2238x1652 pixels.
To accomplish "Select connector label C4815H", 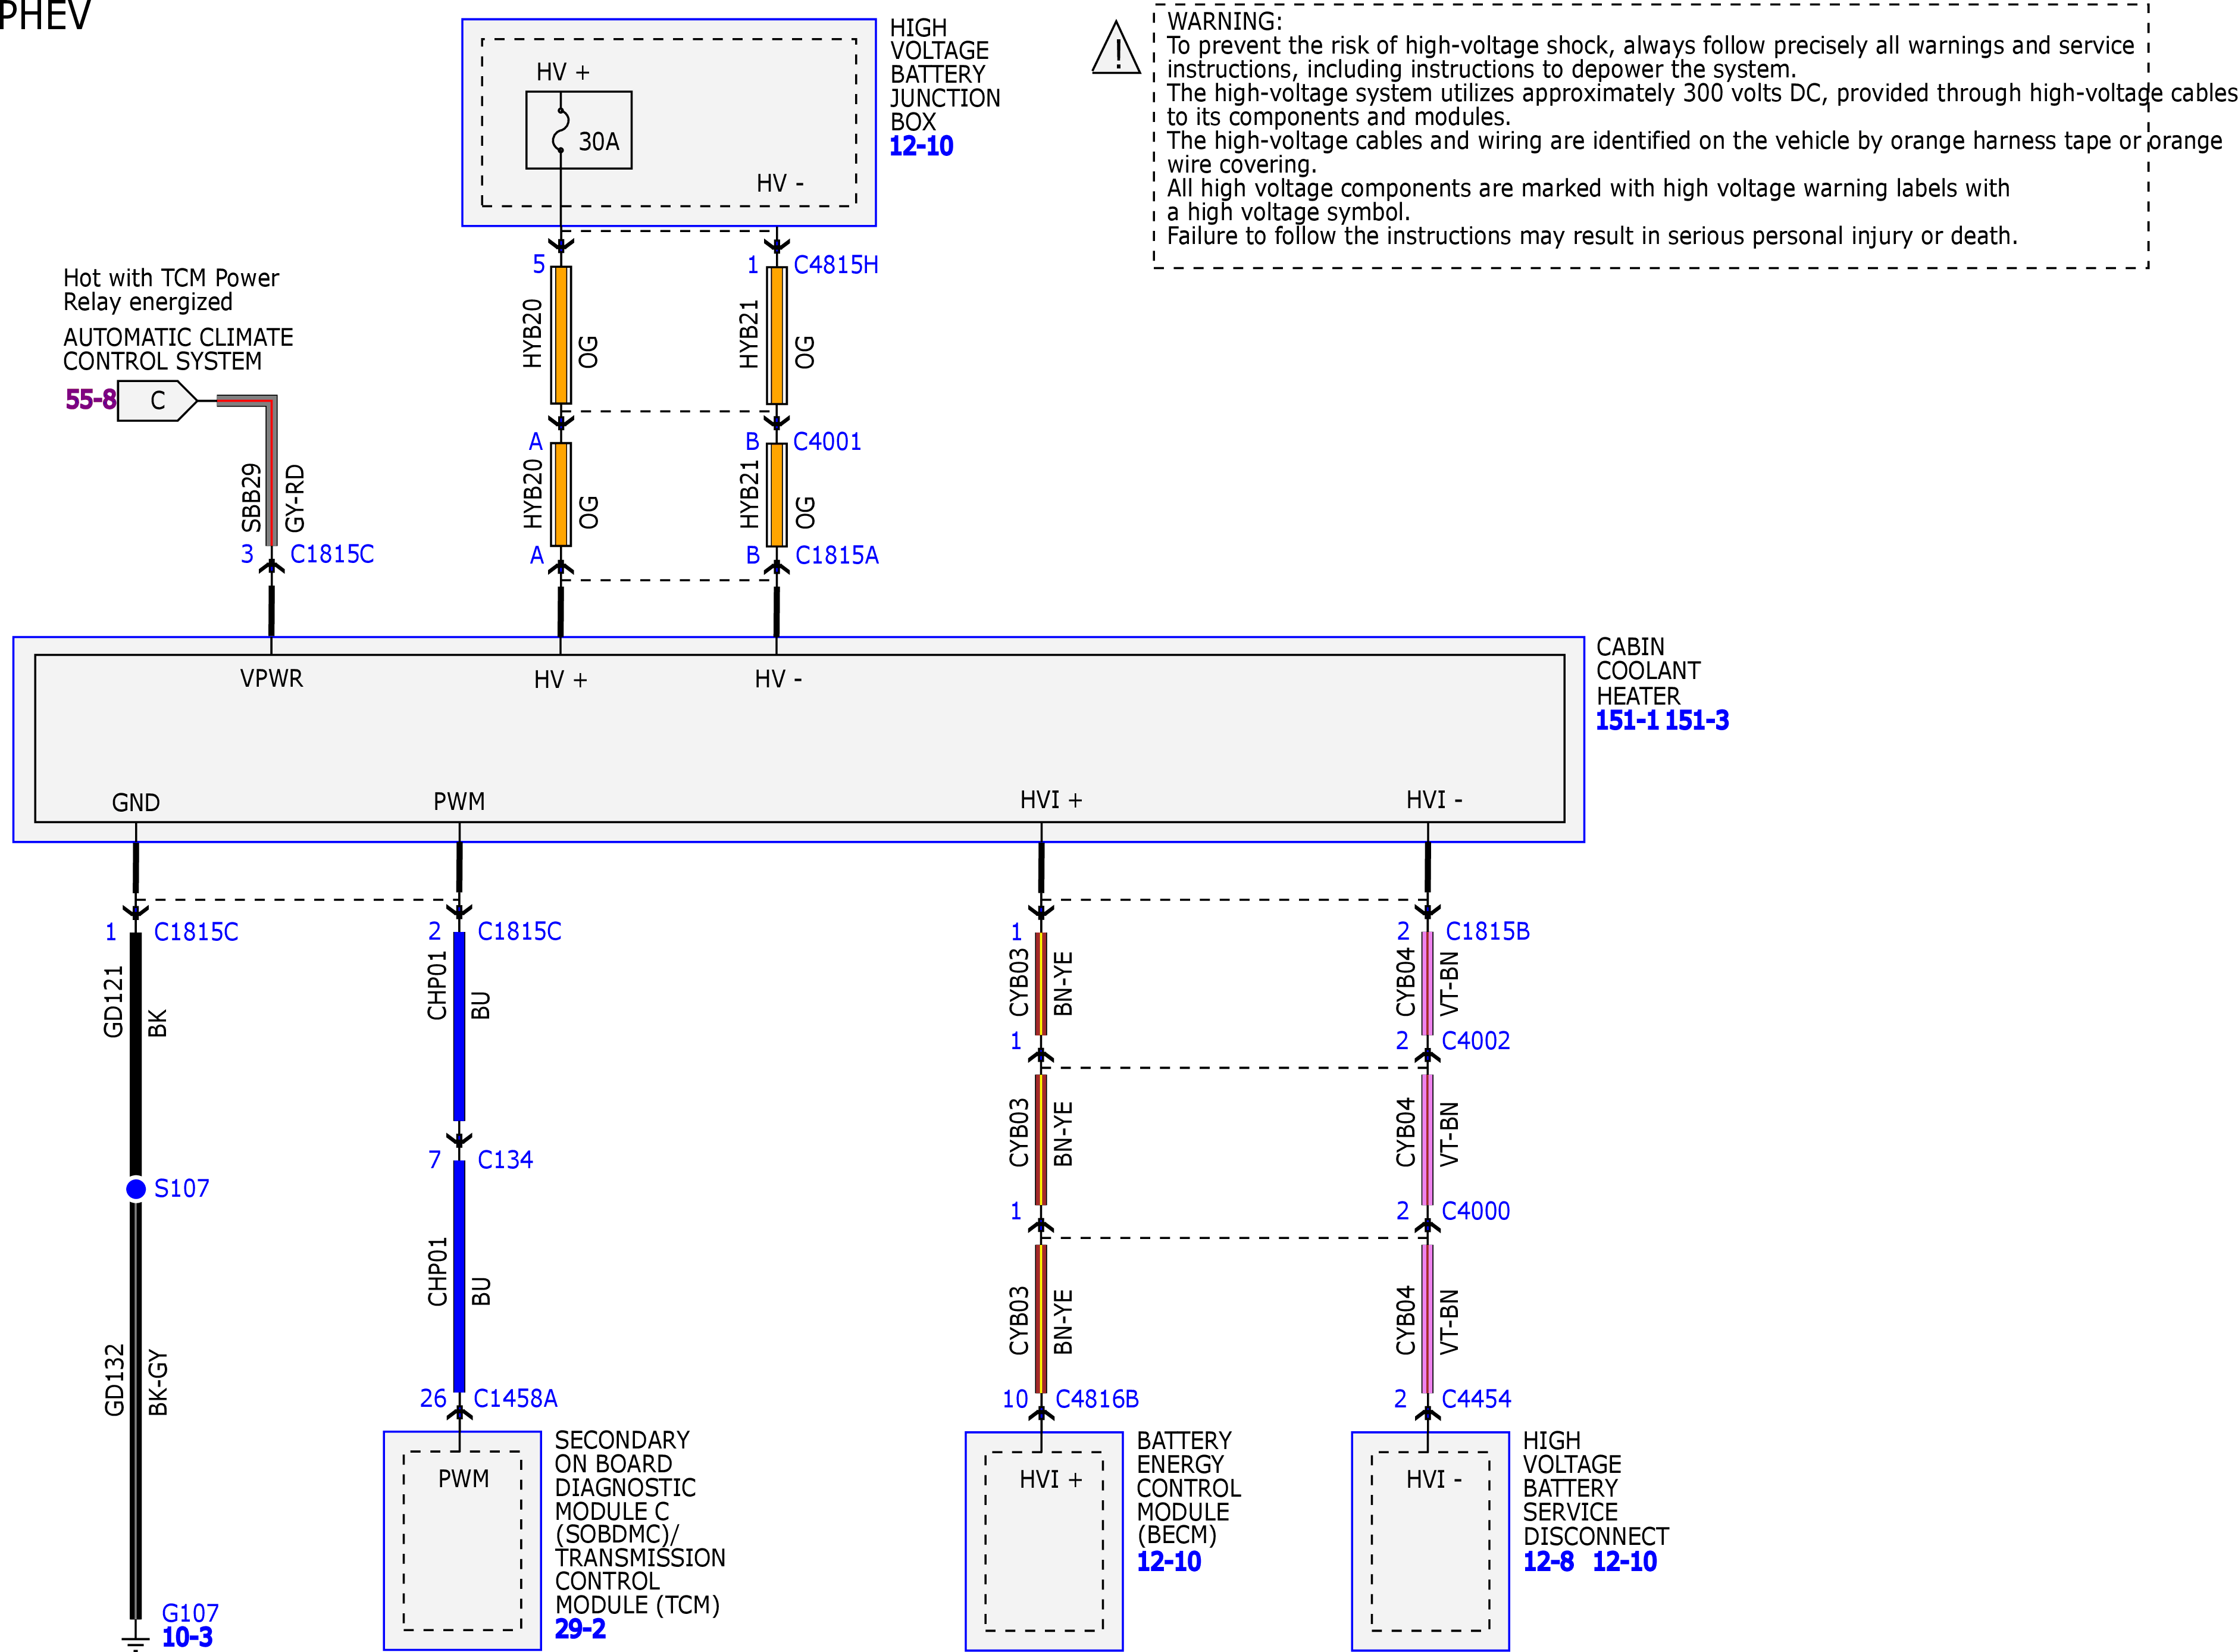I will point(836,265).
